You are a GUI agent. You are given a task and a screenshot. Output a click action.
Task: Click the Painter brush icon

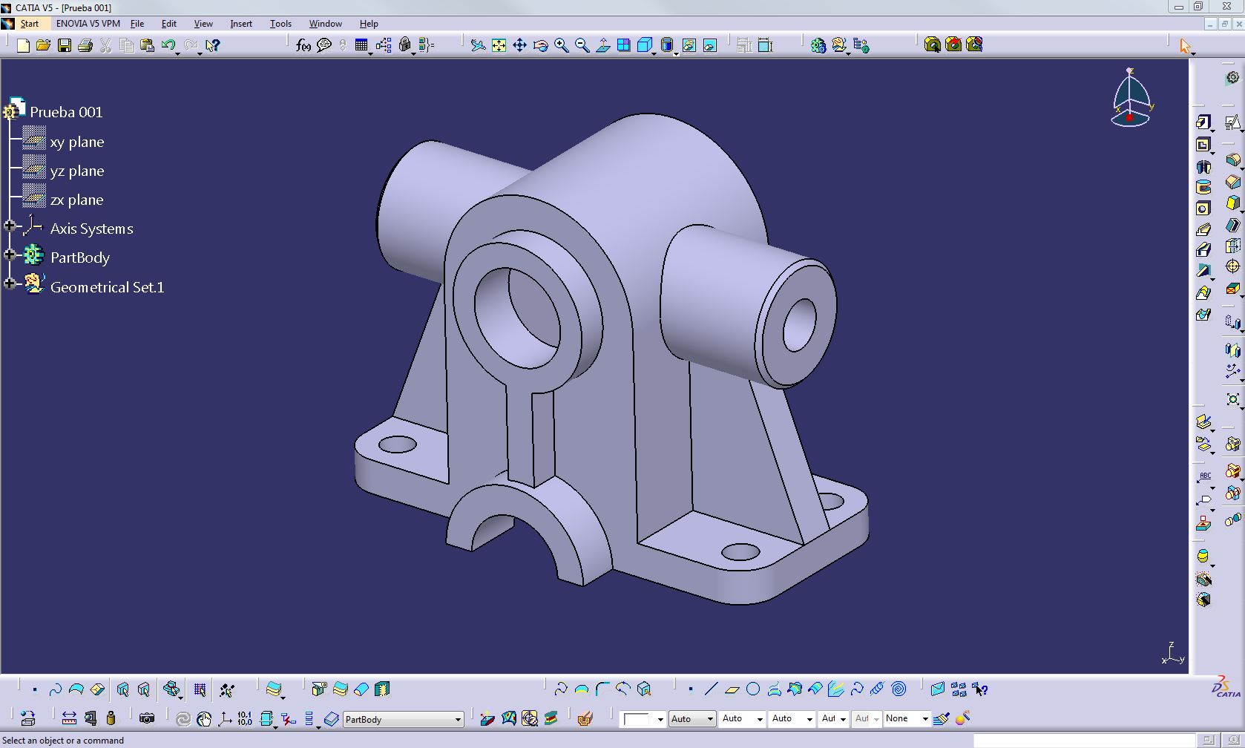942,718
